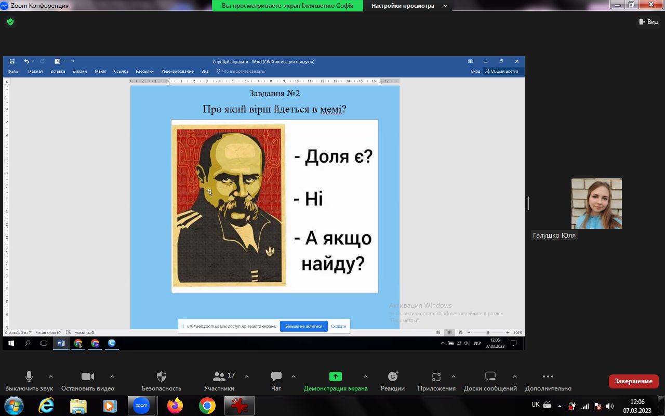Open Windows 7 Start orb
Screen dimensions: 665x416
[x=13, y=406]
